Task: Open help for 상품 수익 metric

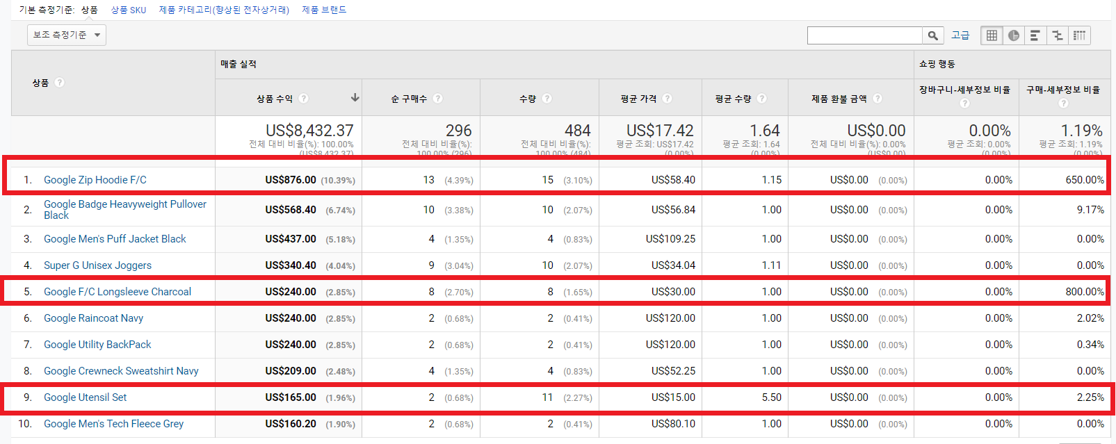Action: coord(303,99)
